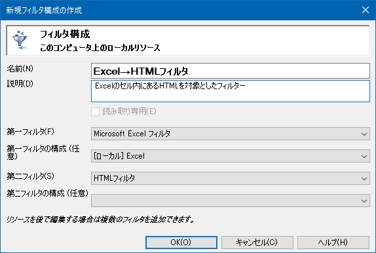This screenshot has height=253, width=376.
Task: Click the 第二フィルタ(S) label
Action: pos(30,176)
